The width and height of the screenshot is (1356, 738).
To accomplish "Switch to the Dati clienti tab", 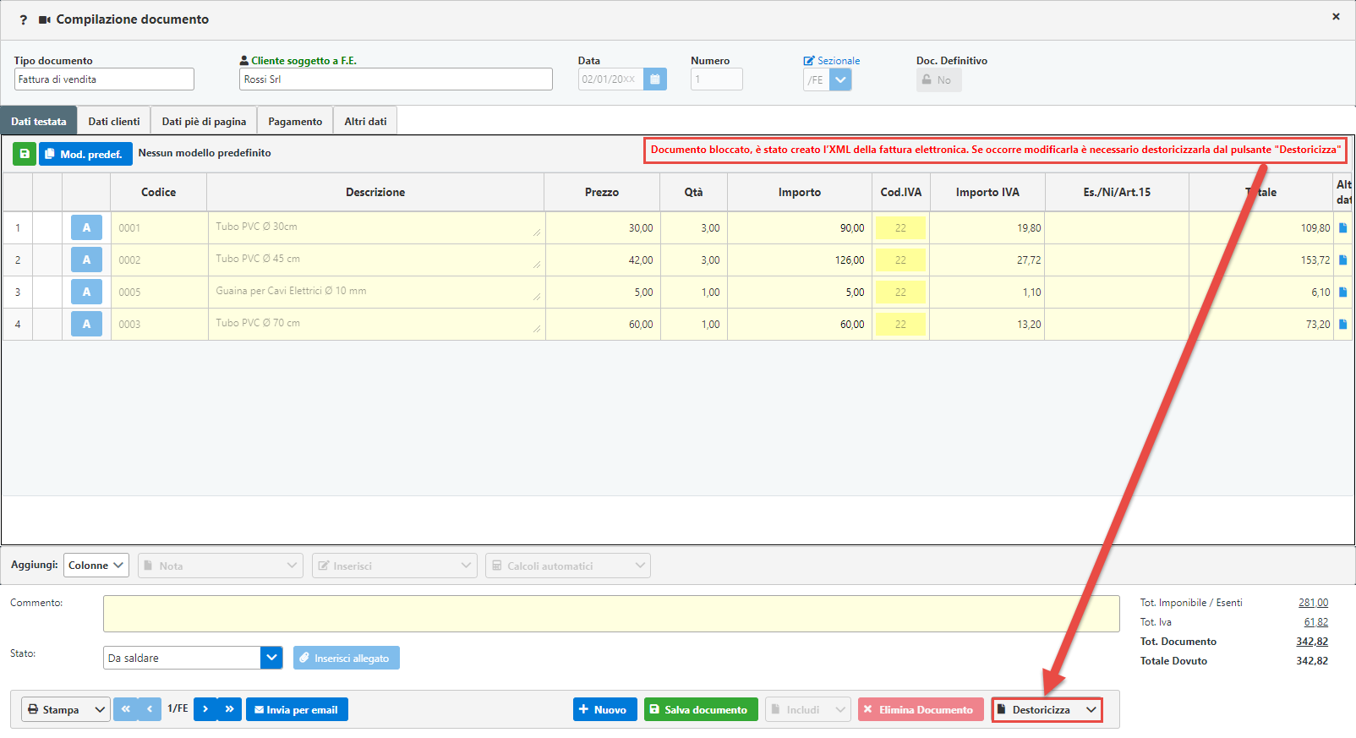I will click(x=114, y=121).
